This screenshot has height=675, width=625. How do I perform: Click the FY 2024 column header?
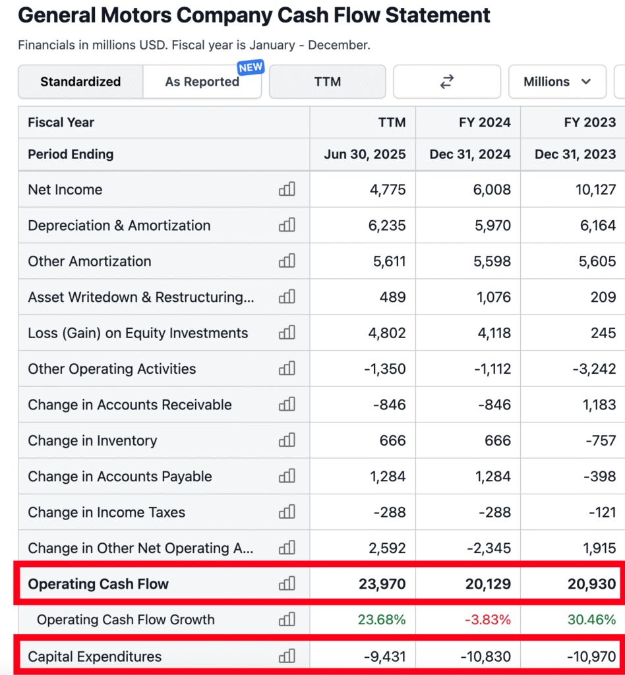point(485,123)
